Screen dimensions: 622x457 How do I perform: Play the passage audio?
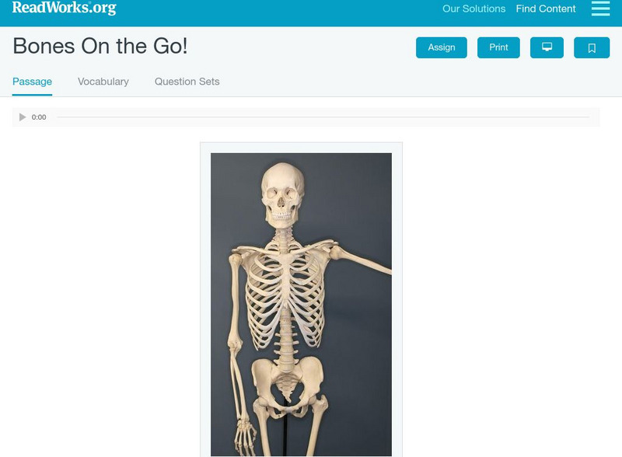[23, 117]
